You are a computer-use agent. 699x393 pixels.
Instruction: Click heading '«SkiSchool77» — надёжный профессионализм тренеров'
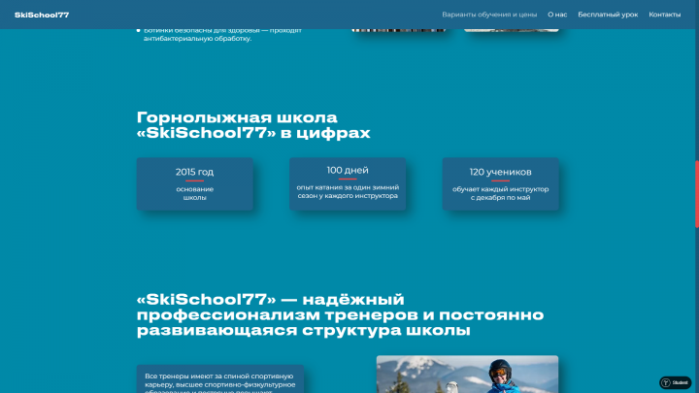coord(340,315)
